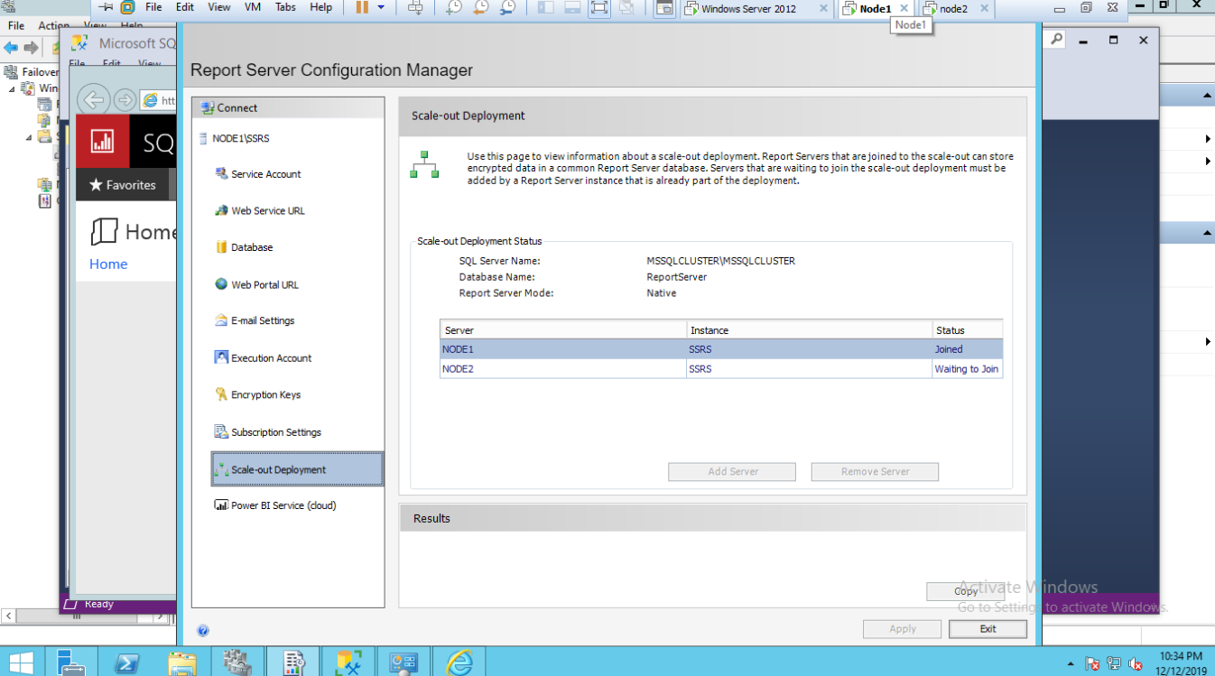
Task: Click the Server column header
Action: pyautogui.click(x=562, y=330)
